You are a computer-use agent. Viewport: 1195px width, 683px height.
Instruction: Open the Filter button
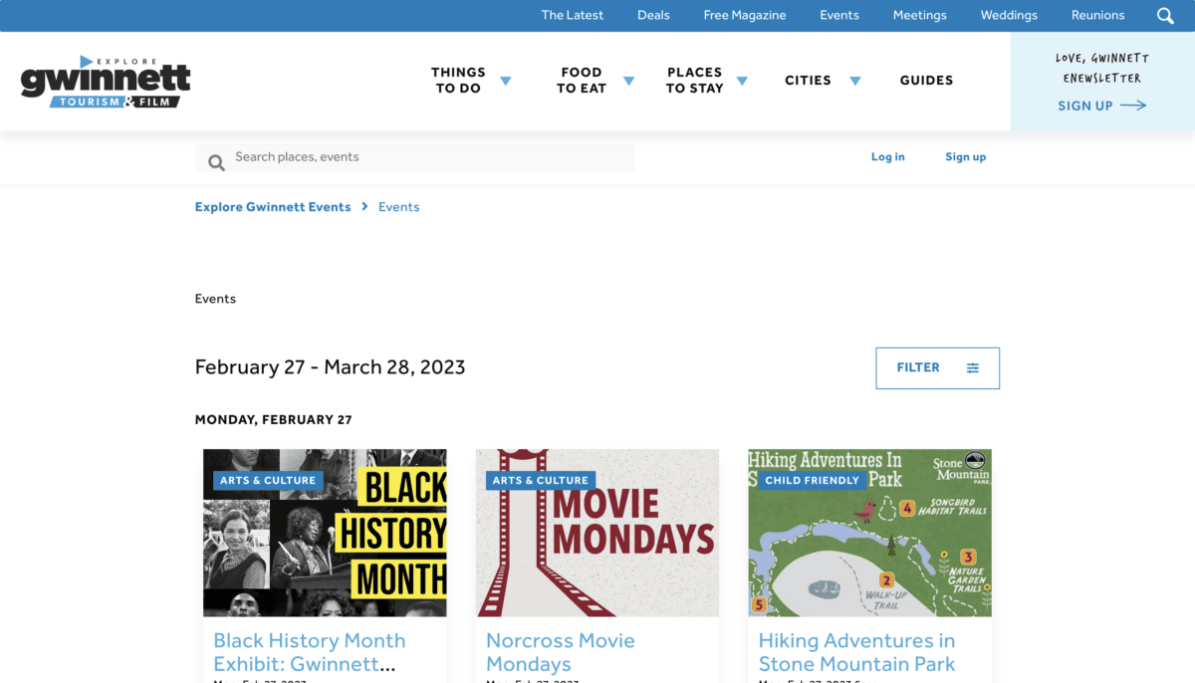tap(937, 368)
